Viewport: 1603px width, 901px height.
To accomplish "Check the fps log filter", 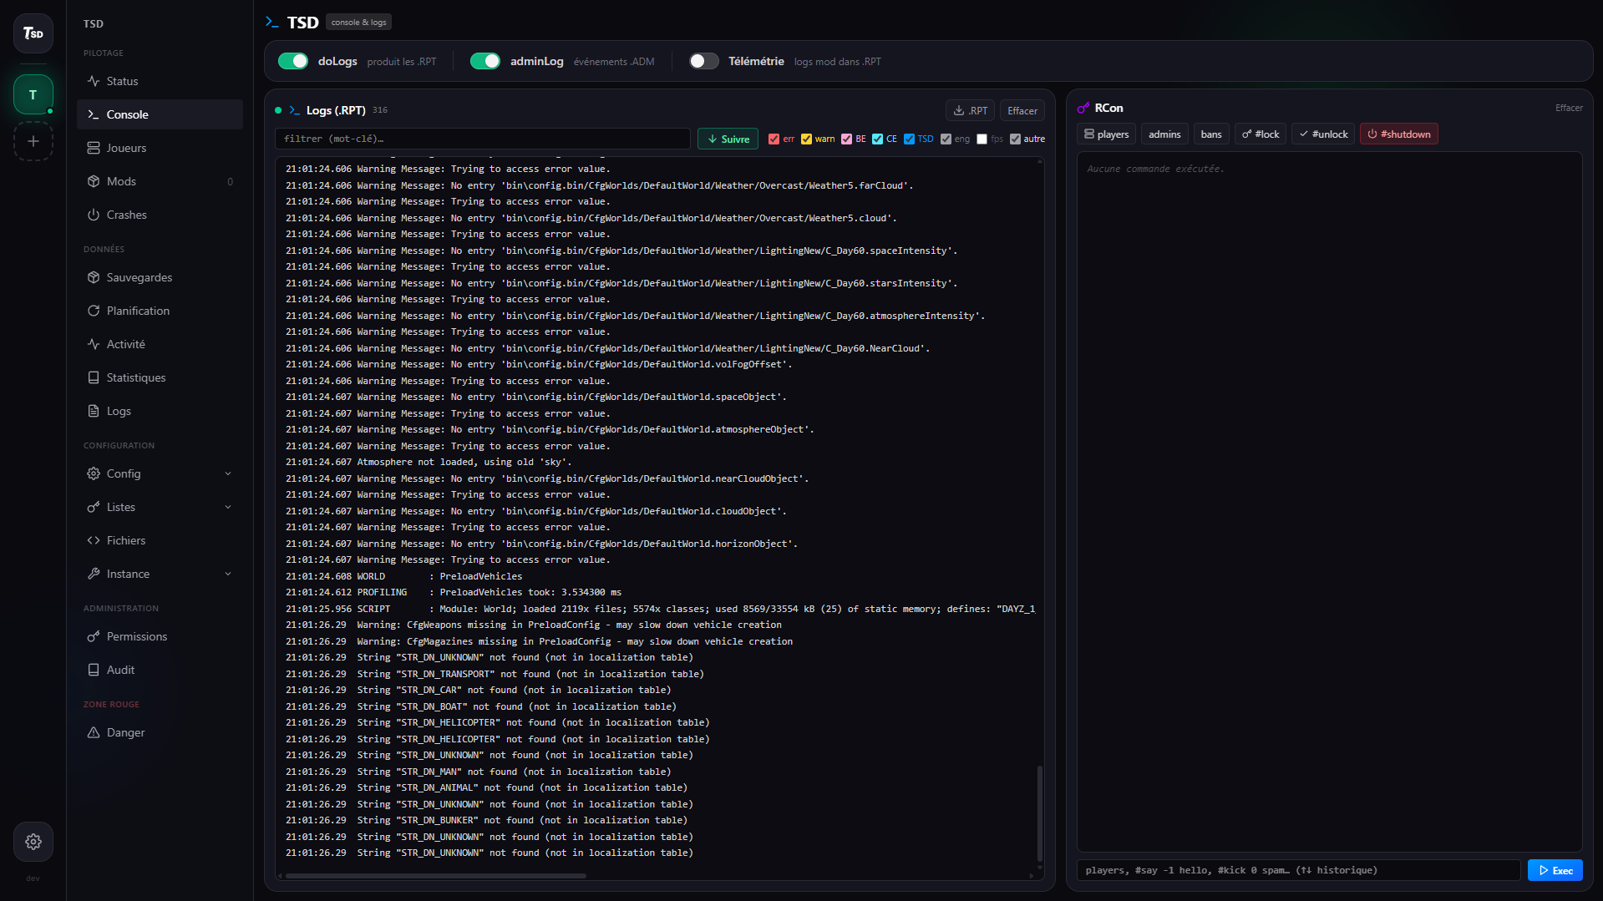I will pos(982,139).
